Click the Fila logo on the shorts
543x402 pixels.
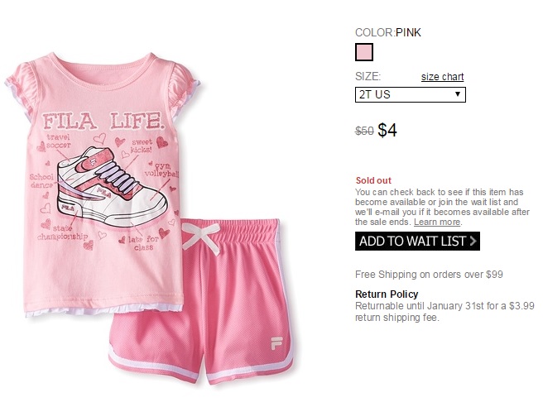pyautogui.click(x=276, y=342)
